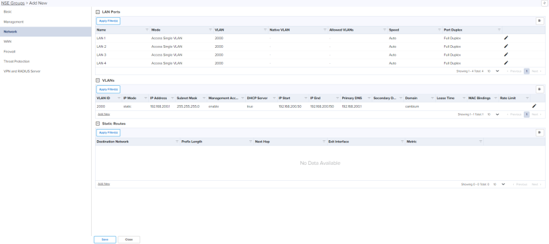Filter LAN Ports by VLAN column

click(x=265, y=30)
